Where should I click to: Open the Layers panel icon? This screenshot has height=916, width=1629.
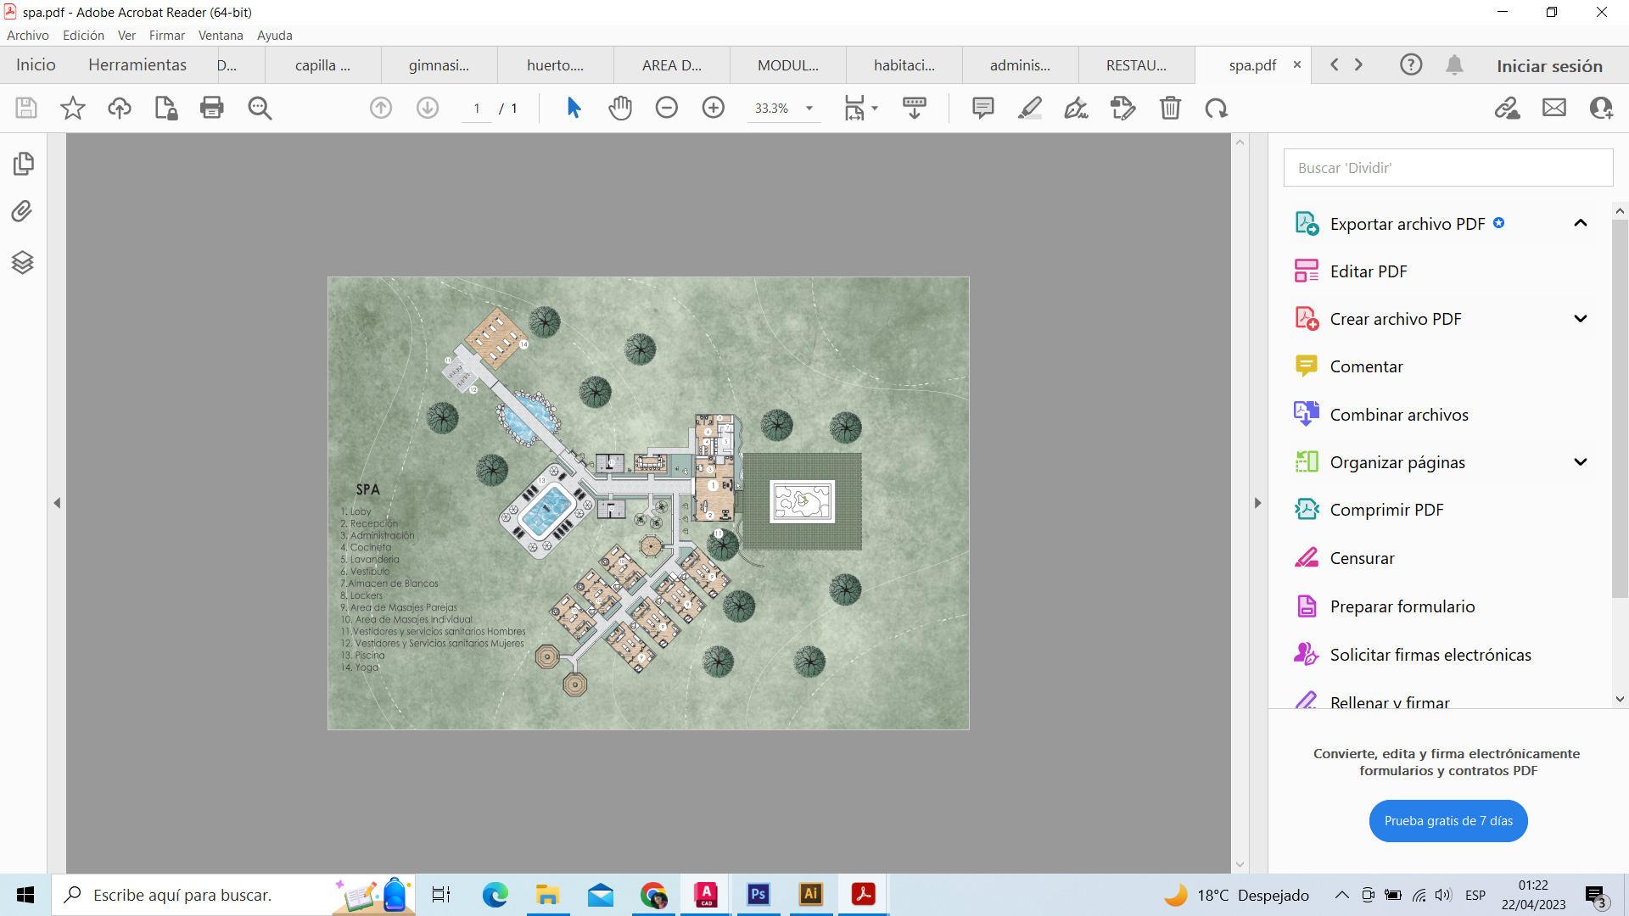23,262
